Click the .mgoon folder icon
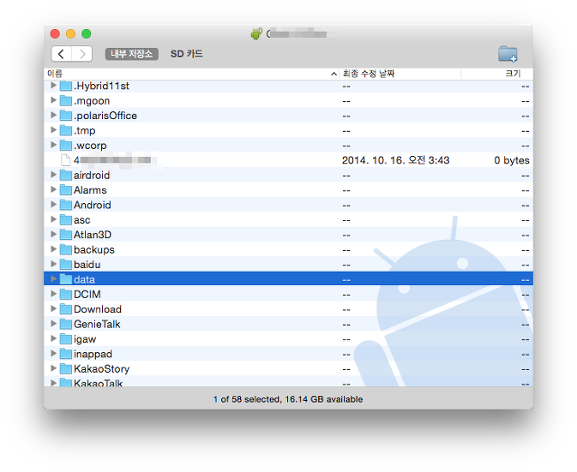Viewport: 577px width, 472px height. pos(66,100)
